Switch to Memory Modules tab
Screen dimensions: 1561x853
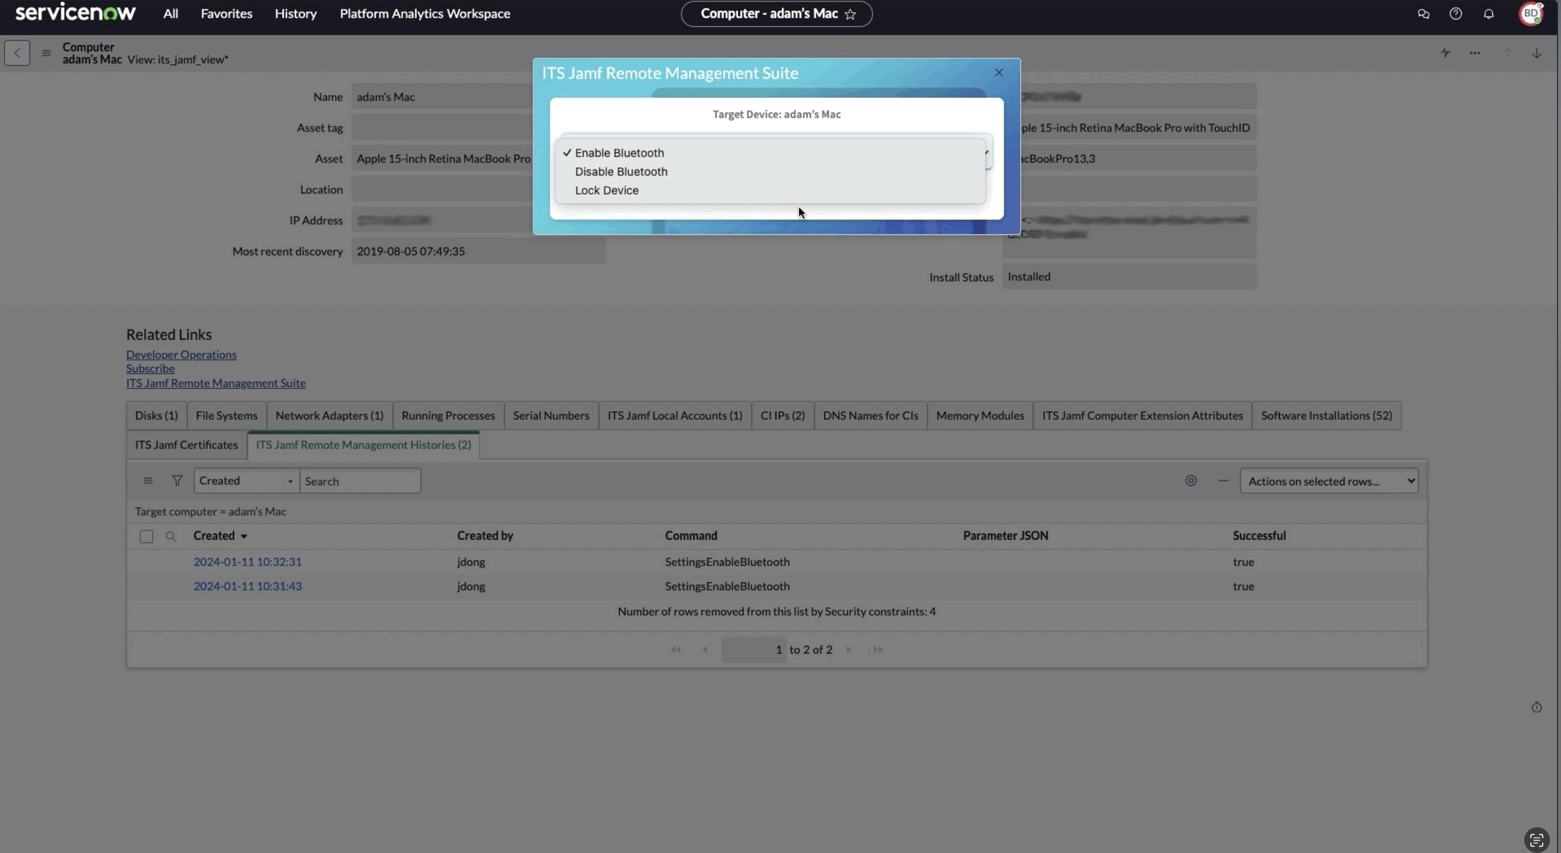coord(980,415)
